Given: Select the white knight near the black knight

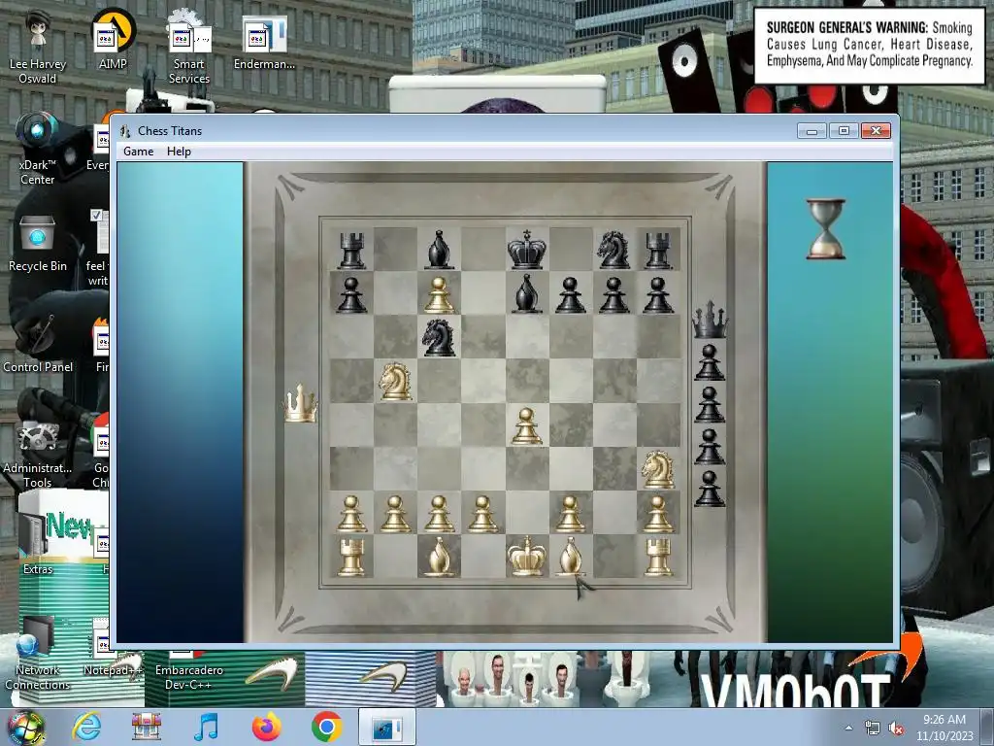Looking at the screenshot, I should coord(395,381).
